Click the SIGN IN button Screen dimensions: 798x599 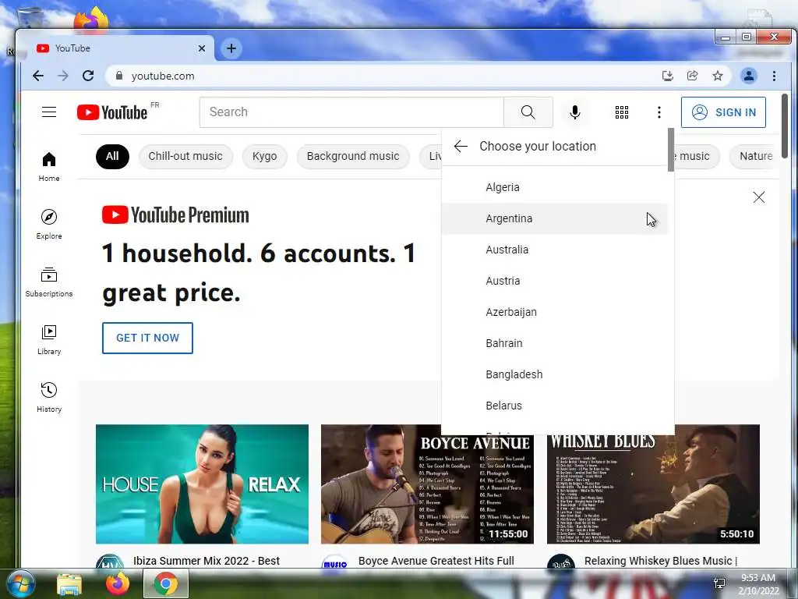click(723, 112)
